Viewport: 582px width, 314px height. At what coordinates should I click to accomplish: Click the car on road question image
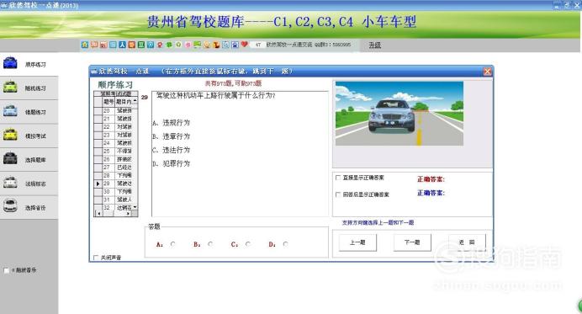pos(399,114)
